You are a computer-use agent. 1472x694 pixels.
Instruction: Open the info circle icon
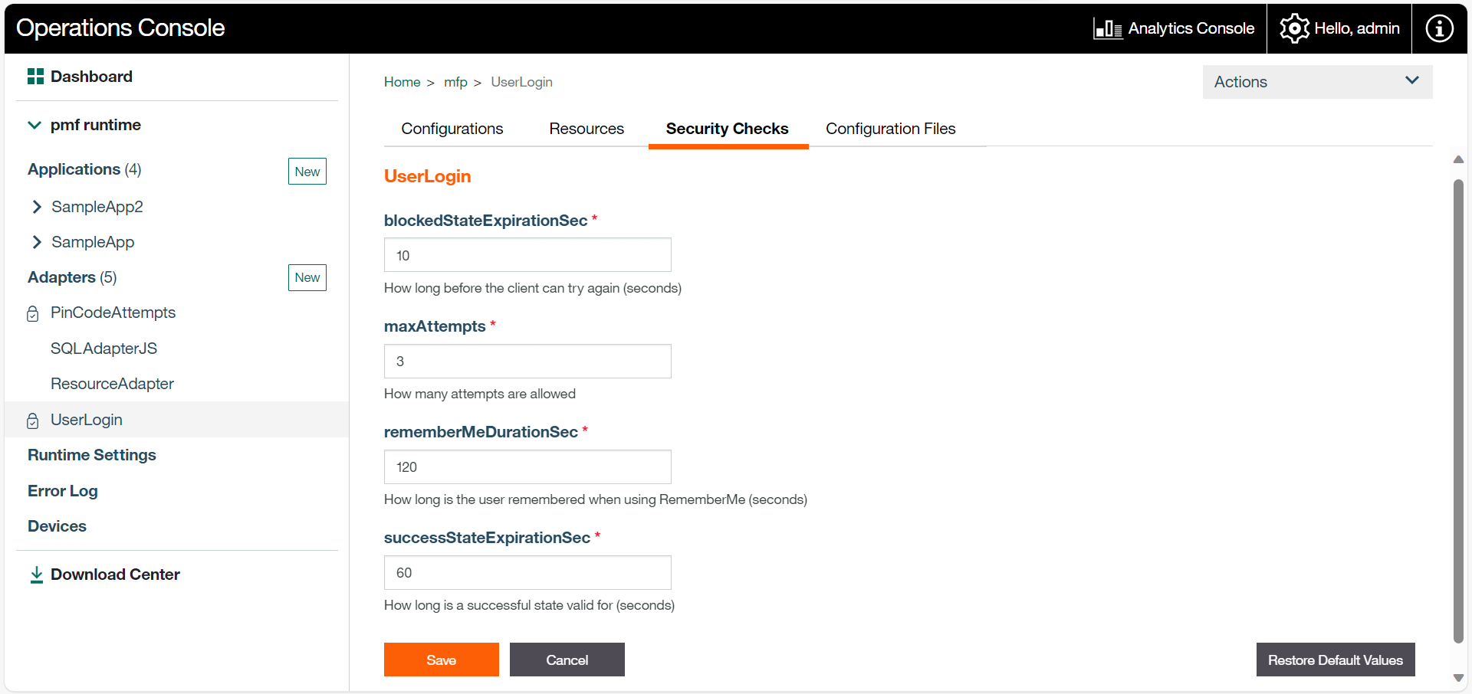(1438, 29)
